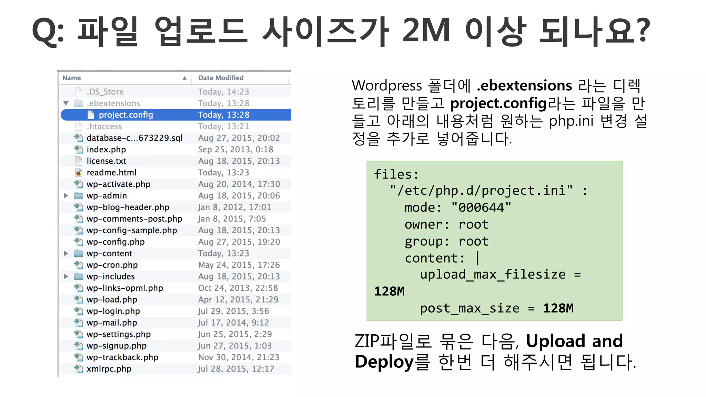Click the xmlrpc.php file icon
This screenshot has height=397, width=706.
coord(79,369)
